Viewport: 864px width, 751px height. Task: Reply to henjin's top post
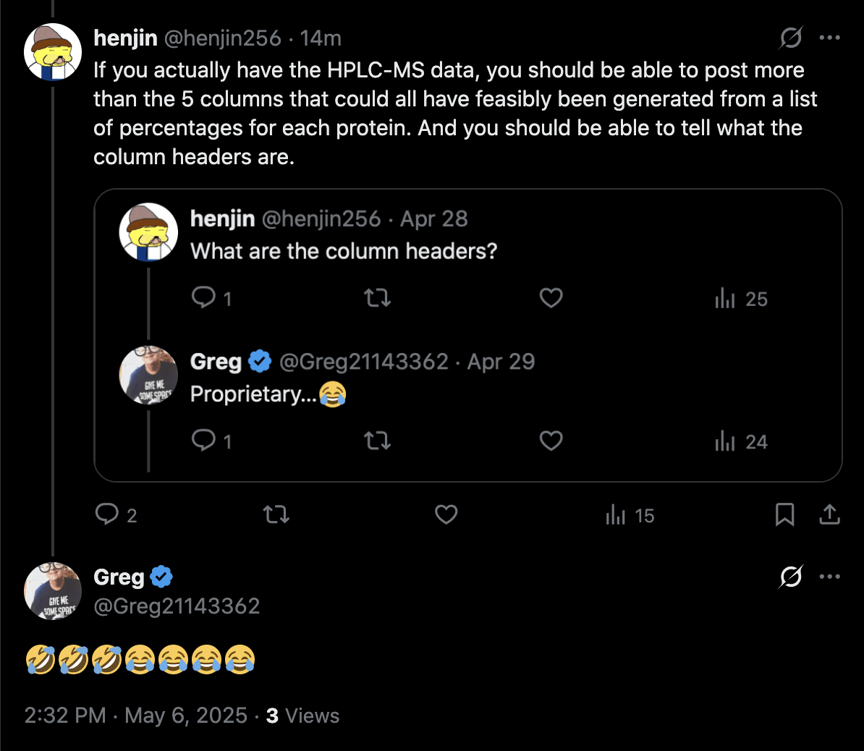(107, 514)
